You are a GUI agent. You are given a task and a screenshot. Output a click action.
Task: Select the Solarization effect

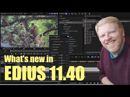point(88,42)
